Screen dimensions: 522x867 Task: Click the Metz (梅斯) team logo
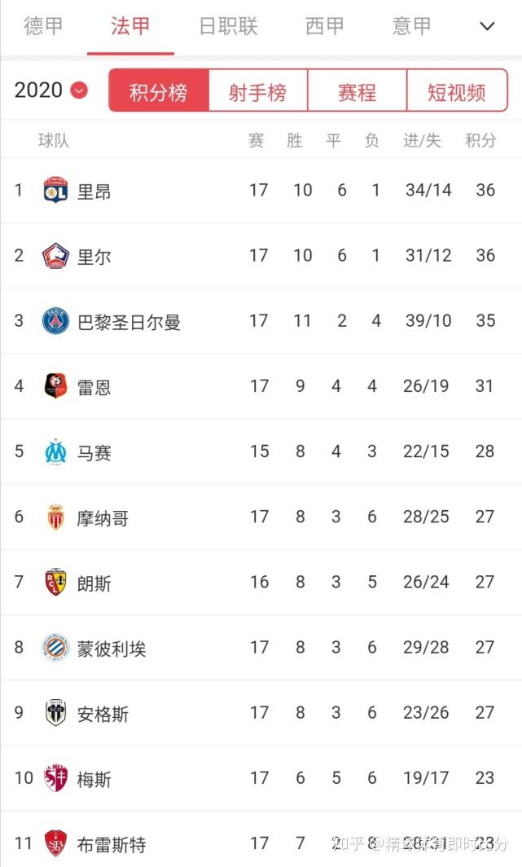coord(55,777)
